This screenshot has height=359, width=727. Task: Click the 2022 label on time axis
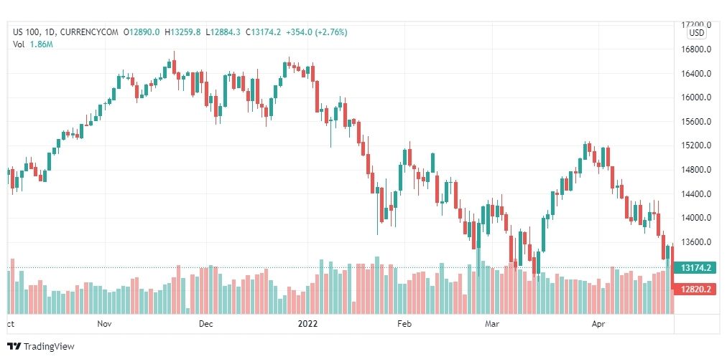[307, 324]
